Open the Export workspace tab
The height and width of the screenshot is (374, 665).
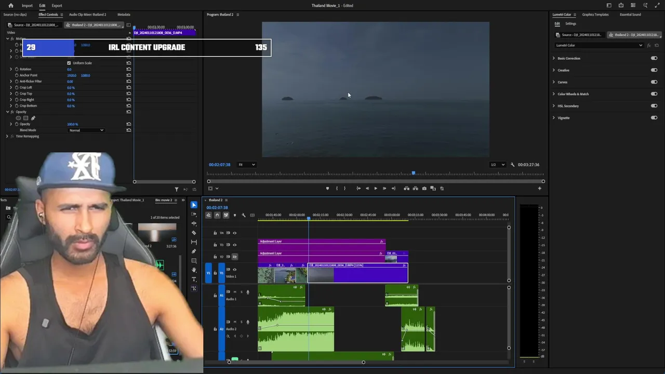pyautogui.click(x=57, y=5)
